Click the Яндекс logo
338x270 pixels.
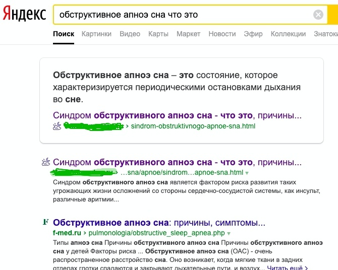click(x=24, y=14)
